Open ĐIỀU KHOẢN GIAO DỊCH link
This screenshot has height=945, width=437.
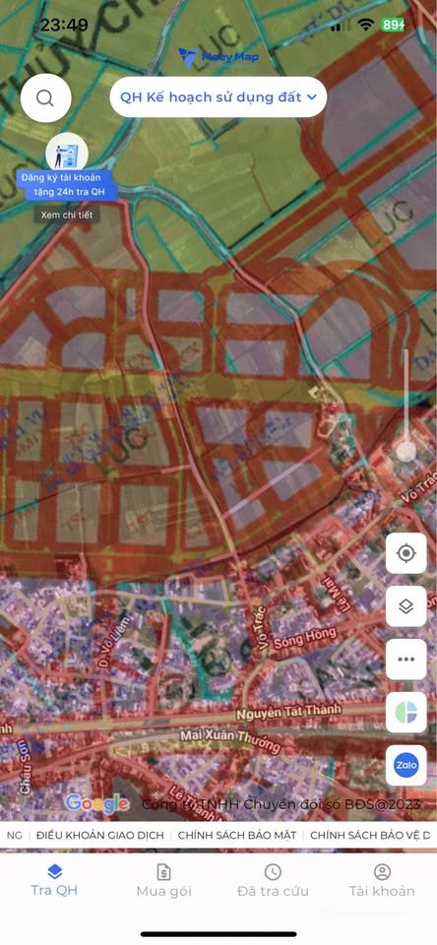(100, 836)
